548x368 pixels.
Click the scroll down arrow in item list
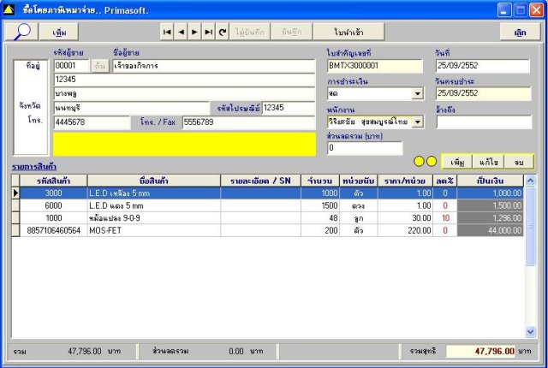tap(532, 333)
